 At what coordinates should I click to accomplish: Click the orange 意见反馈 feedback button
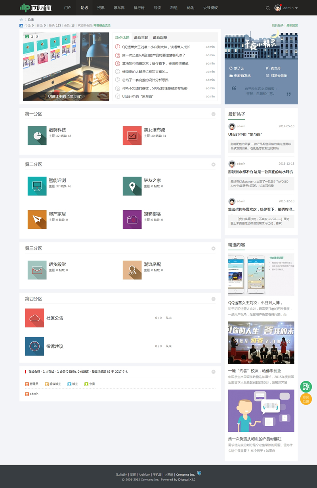tap(306, 399)
